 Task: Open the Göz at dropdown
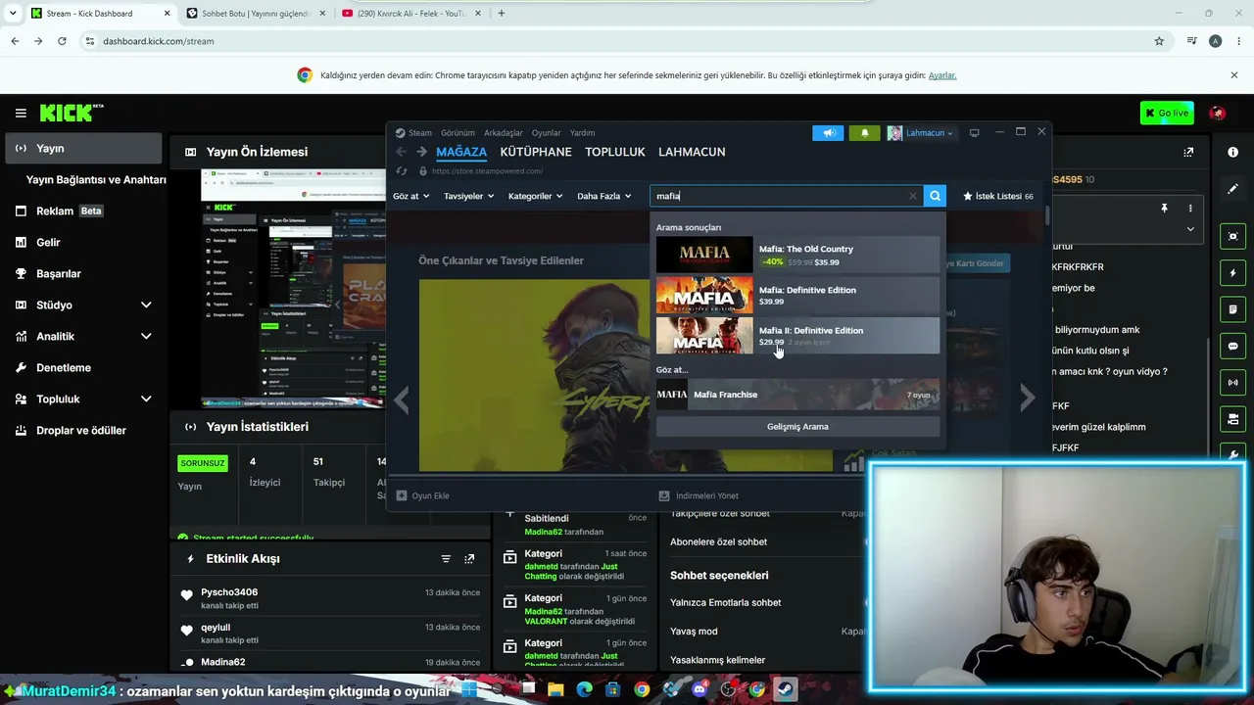pos(410,196)
